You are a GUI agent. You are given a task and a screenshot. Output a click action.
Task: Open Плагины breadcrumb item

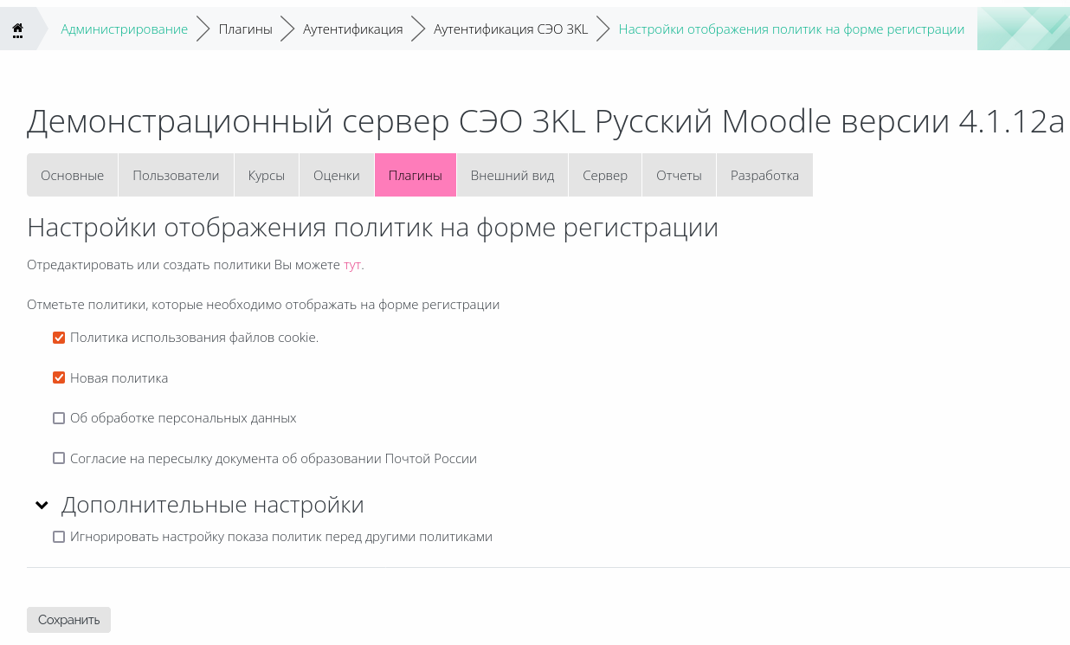point(245,29)
